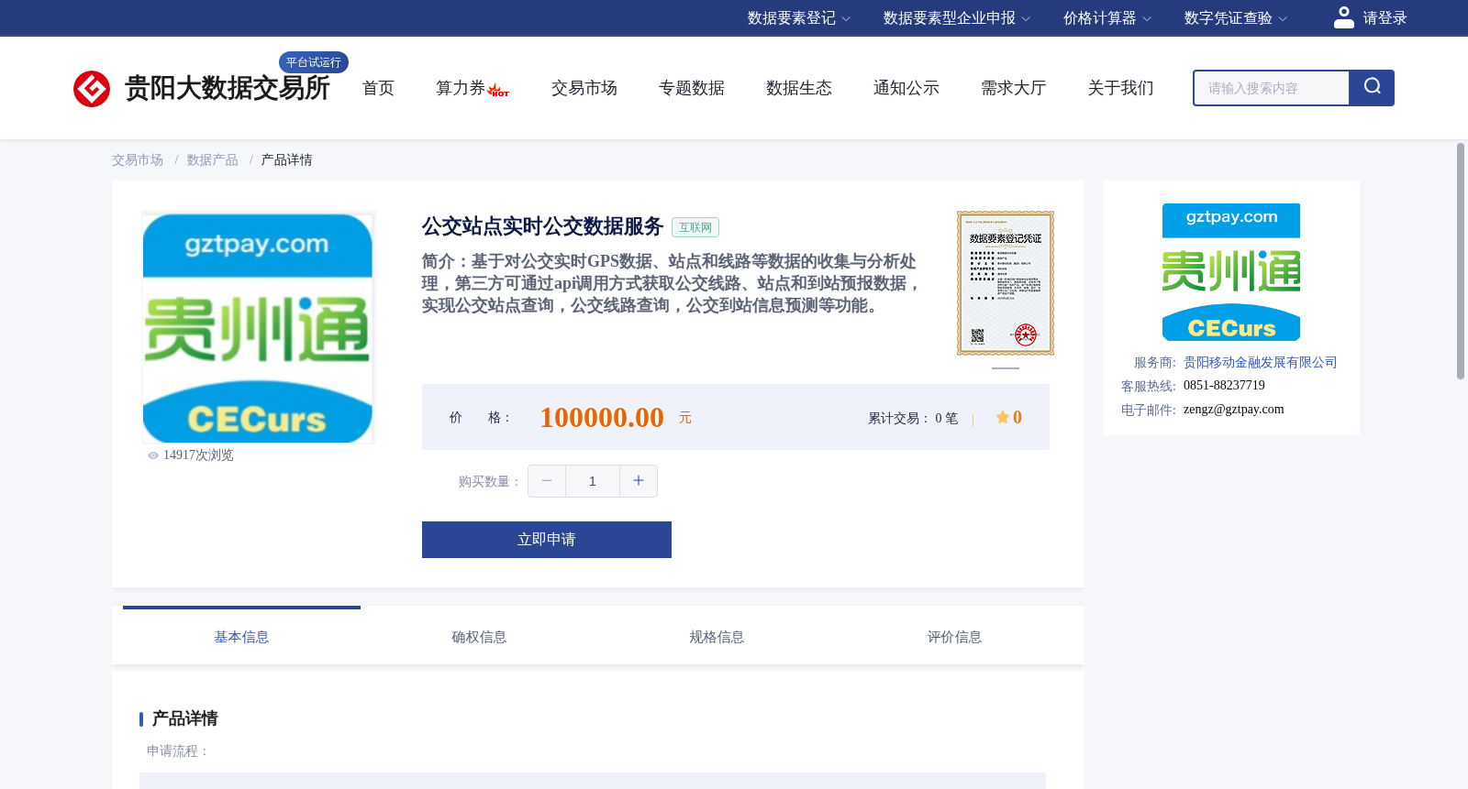The height and width of the screenshot is (789, 1468).
Task: Open 通知公示 in the nav bar
Action: [906, 88]
